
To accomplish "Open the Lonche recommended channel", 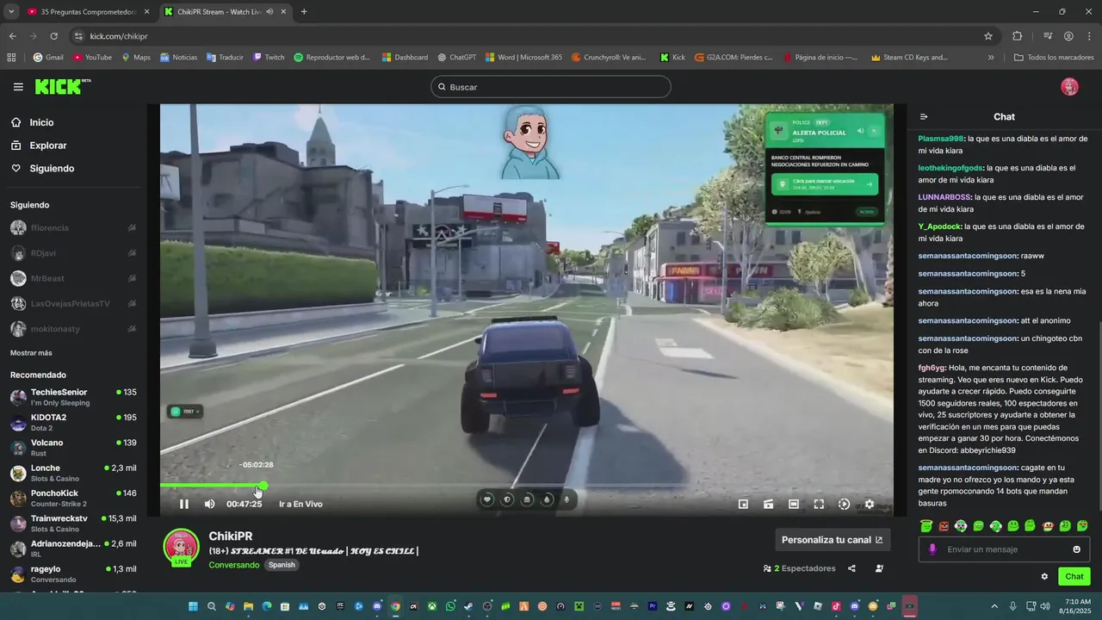I will coord(73,473).
